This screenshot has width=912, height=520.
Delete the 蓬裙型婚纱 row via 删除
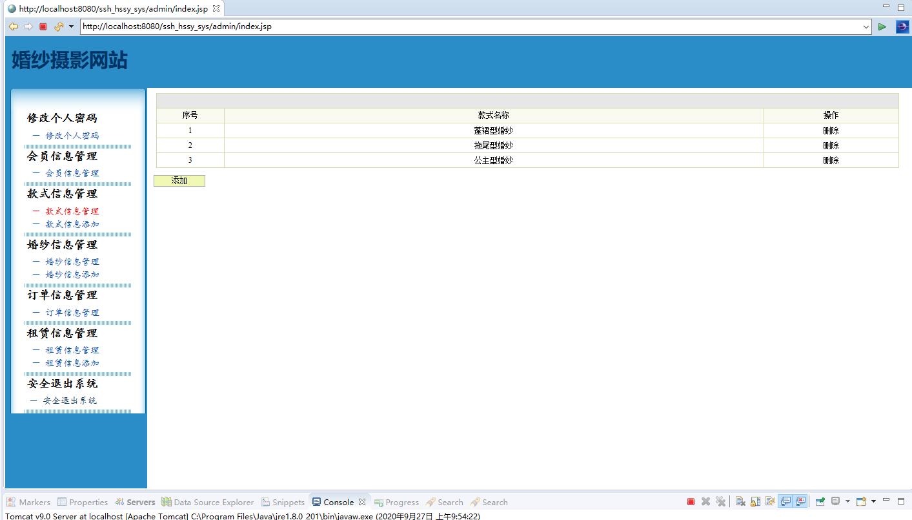[831, 130]
